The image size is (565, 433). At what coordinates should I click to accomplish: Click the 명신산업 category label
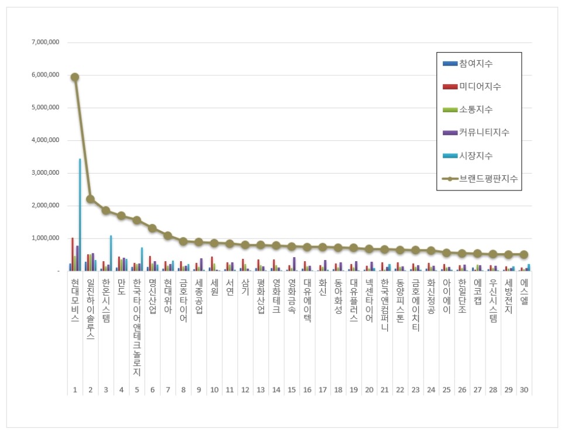coord(153,296)
